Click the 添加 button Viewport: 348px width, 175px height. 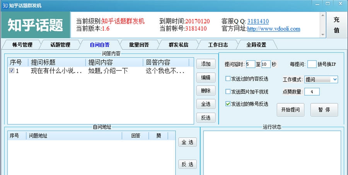tap(206, 64)
